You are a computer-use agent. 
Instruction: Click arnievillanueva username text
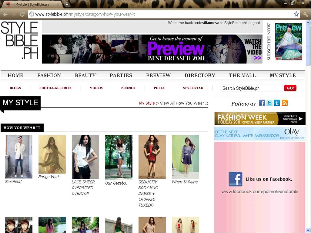click(x=206, y=23)
